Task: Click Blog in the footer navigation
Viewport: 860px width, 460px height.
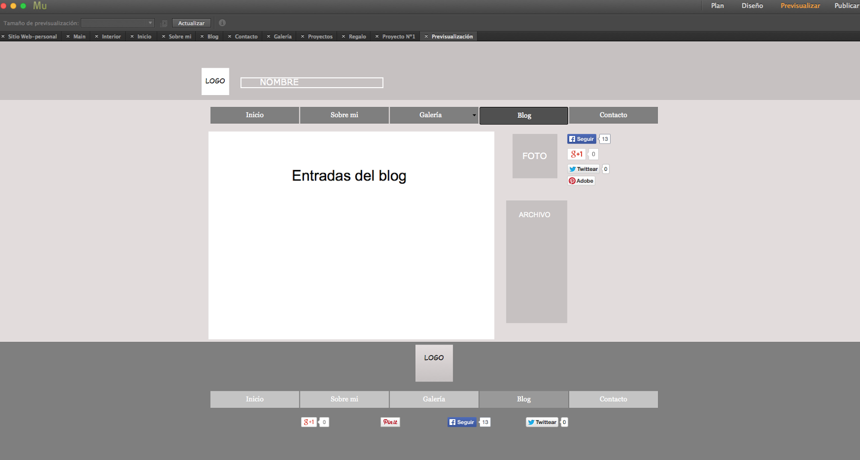Action: pos(524,399)
